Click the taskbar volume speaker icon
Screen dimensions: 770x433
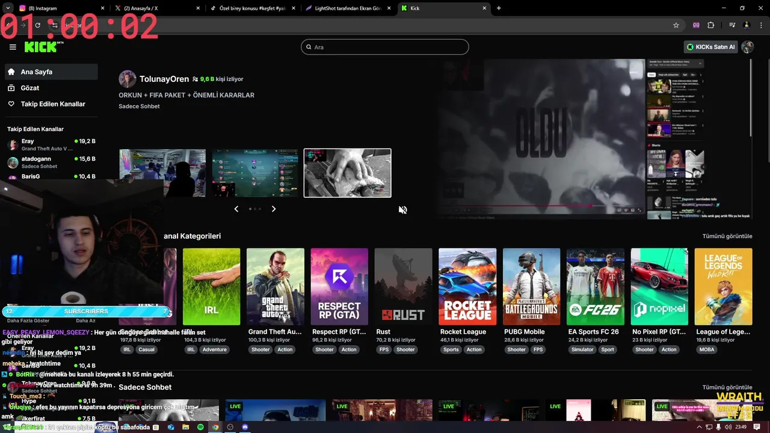(728, 427)
